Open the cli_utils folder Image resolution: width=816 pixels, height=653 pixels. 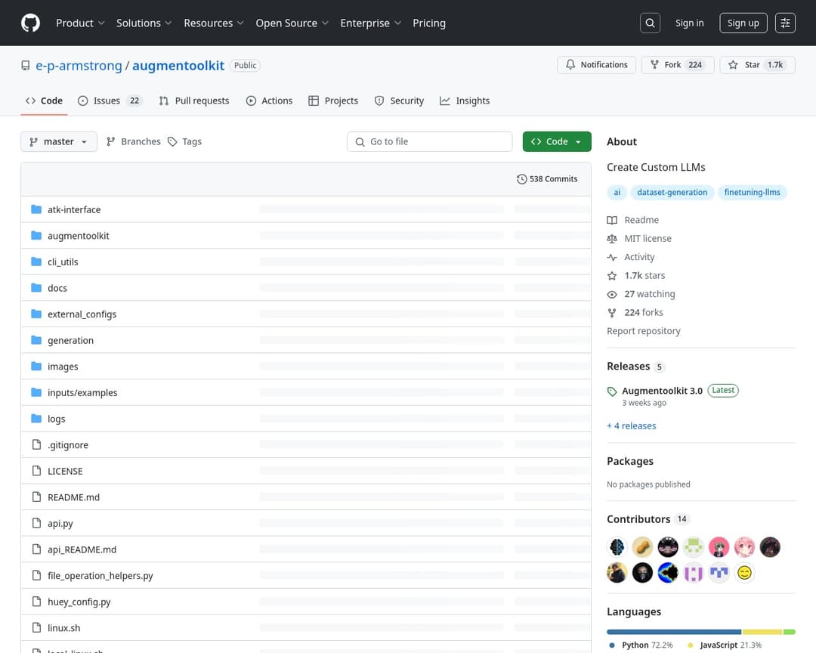point(63,262)
